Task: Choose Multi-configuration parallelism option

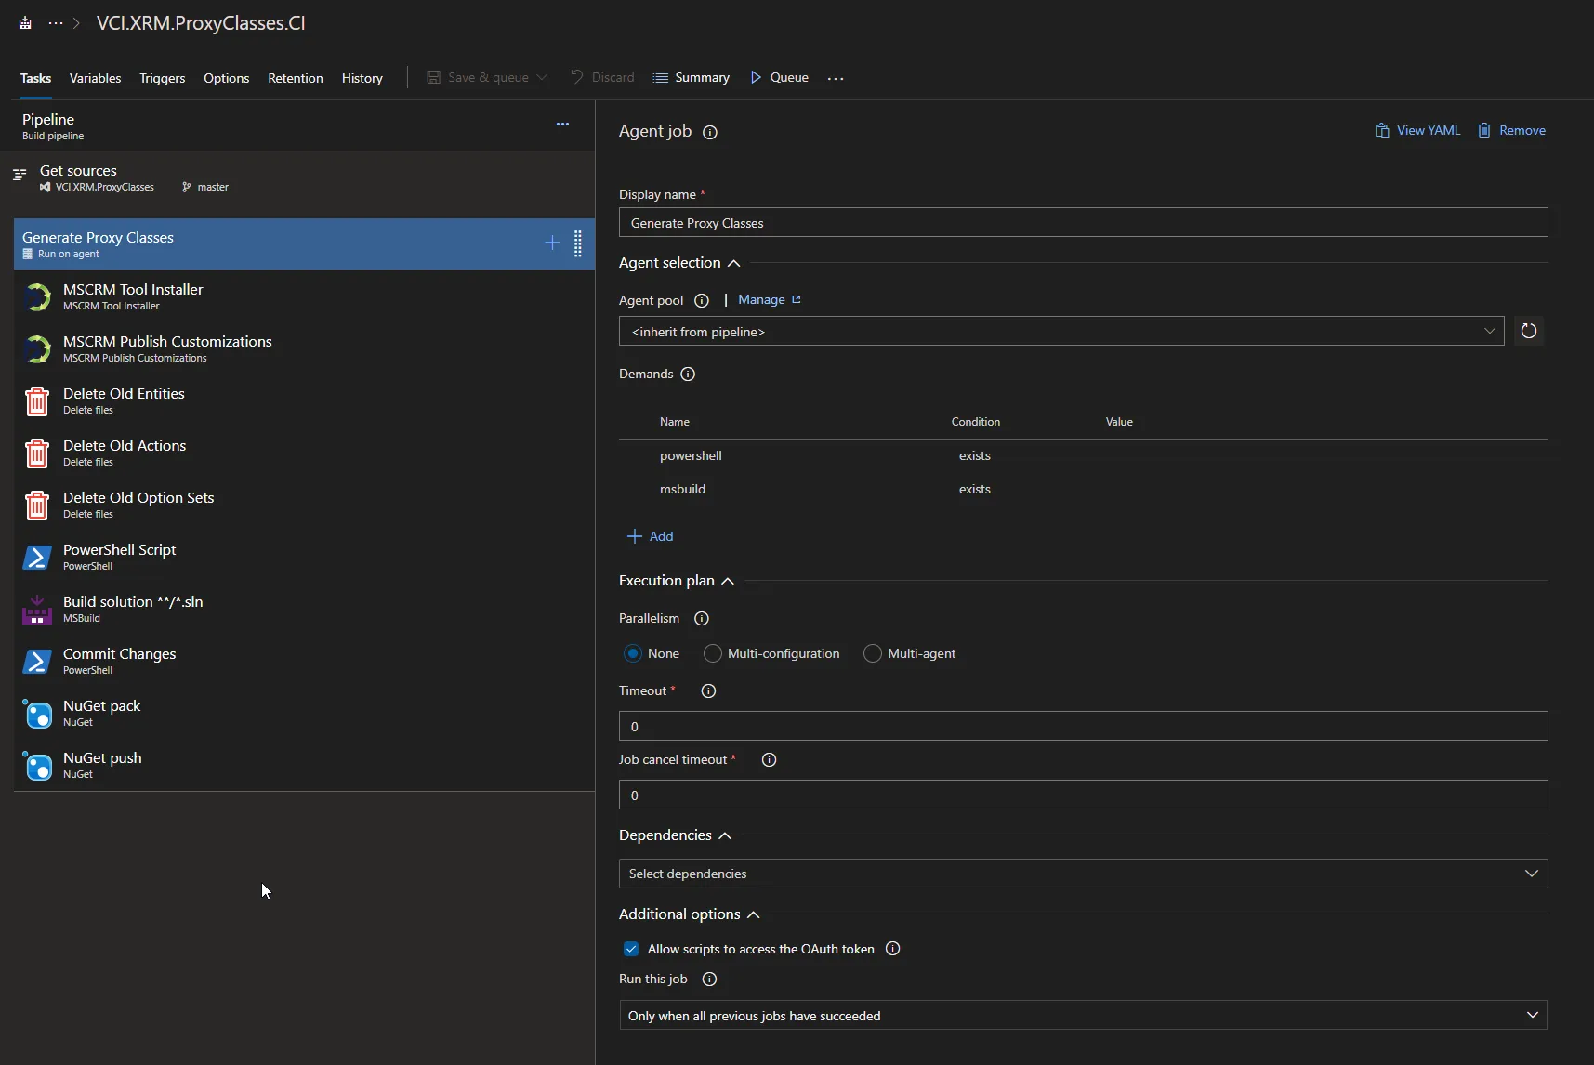Action: 713,654
